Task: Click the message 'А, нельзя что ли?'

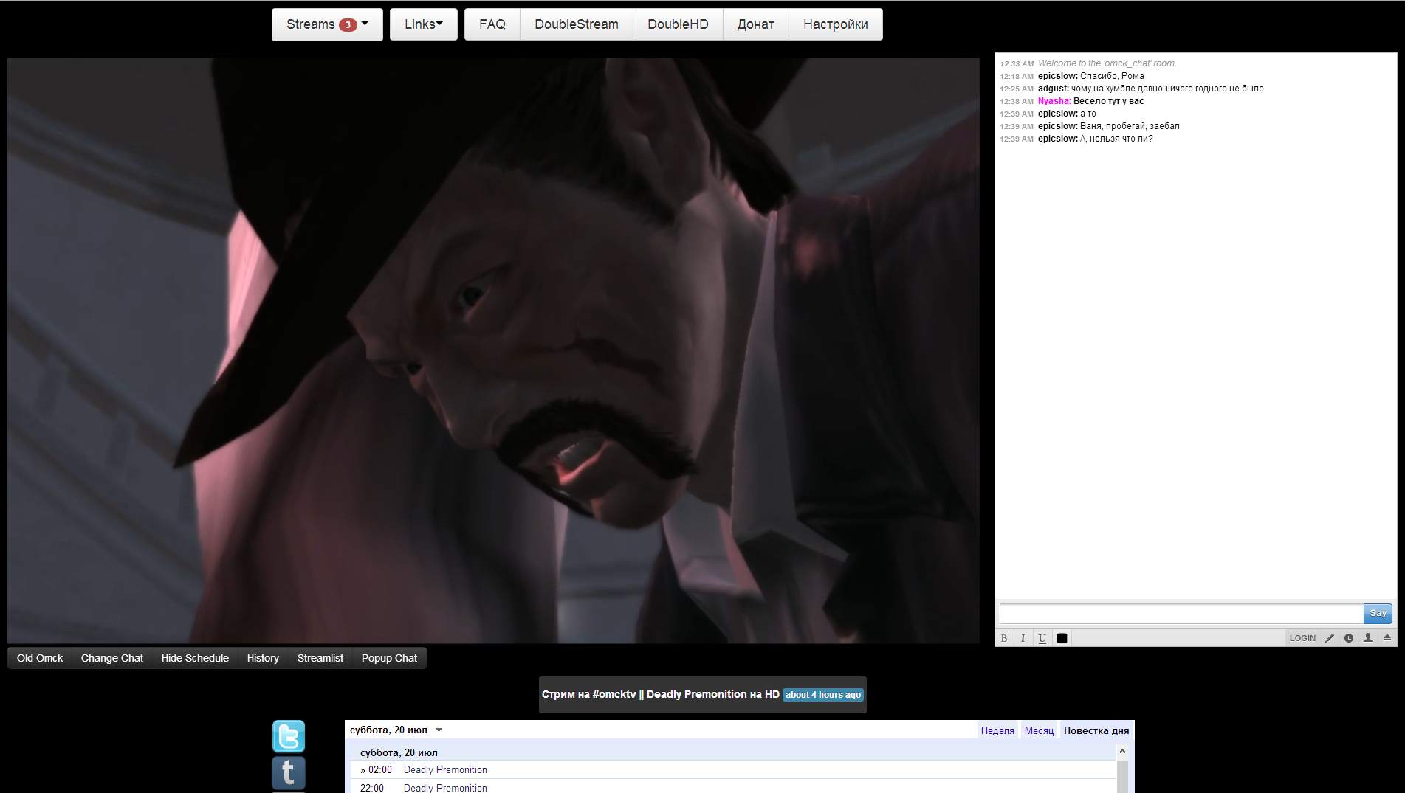Action: pyautogui.click(x=1116, y=139)
